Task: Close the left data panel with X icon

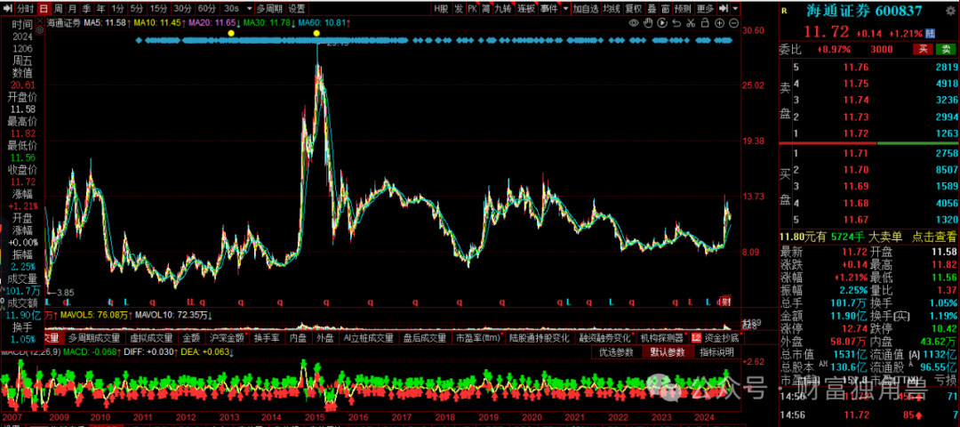Action: 40,20
